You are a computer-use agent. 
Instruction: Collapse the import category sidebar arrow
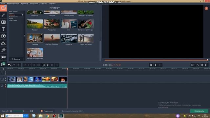[24, 36]
